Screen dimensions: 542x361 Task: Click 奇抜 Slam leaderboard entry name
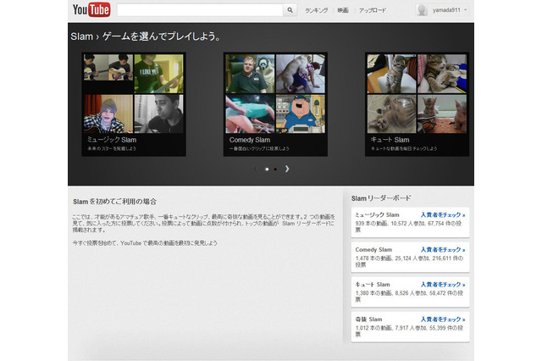pyautogui.click(x=368, y=319)
